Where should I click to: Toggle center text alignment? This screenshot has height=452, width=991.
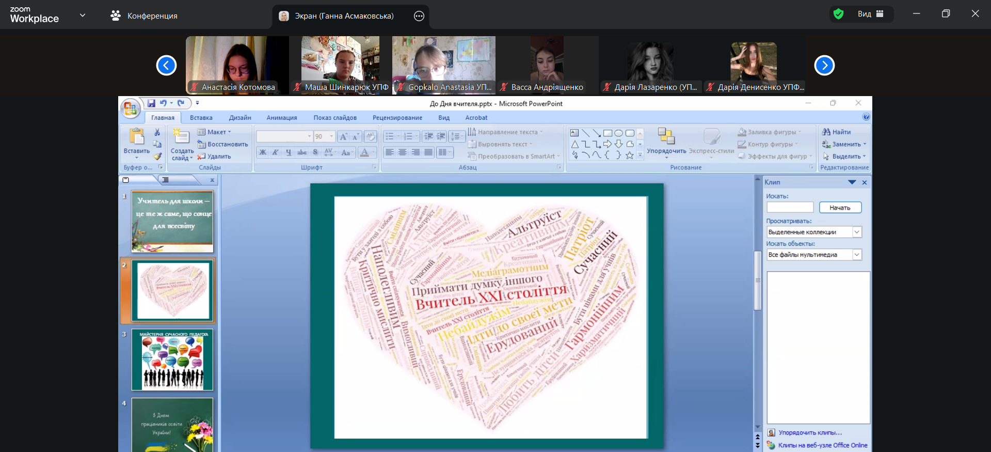tap(403, 152)
